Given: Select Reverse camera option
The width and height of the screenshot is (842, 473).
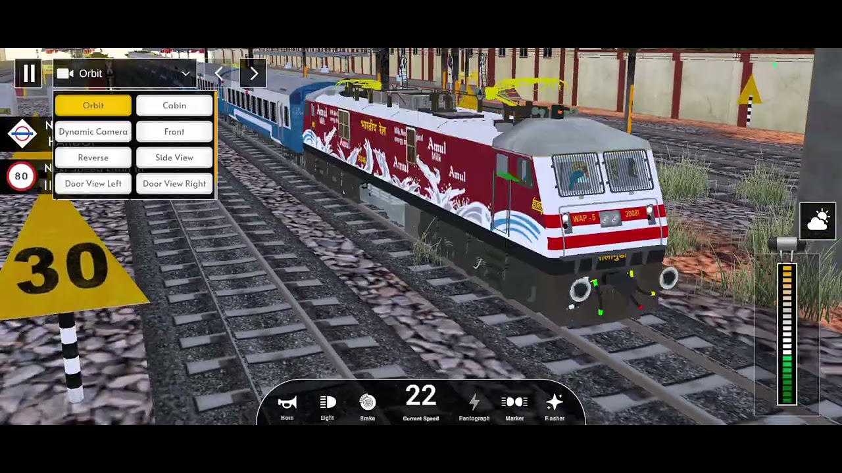Looking at the screenshot, I should tap(93, 158).
